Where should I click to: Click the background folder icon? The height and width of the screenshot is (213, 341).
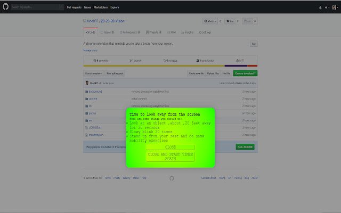click(x=86, y=92)
